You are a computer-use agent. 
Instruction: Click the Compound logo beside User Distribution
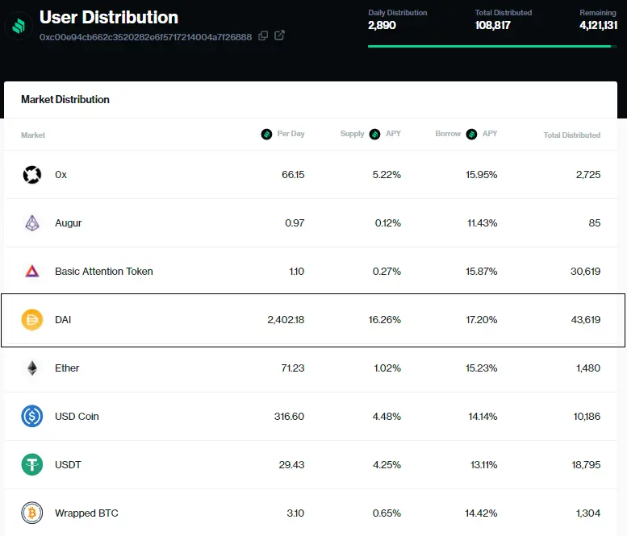click(18, 27)
